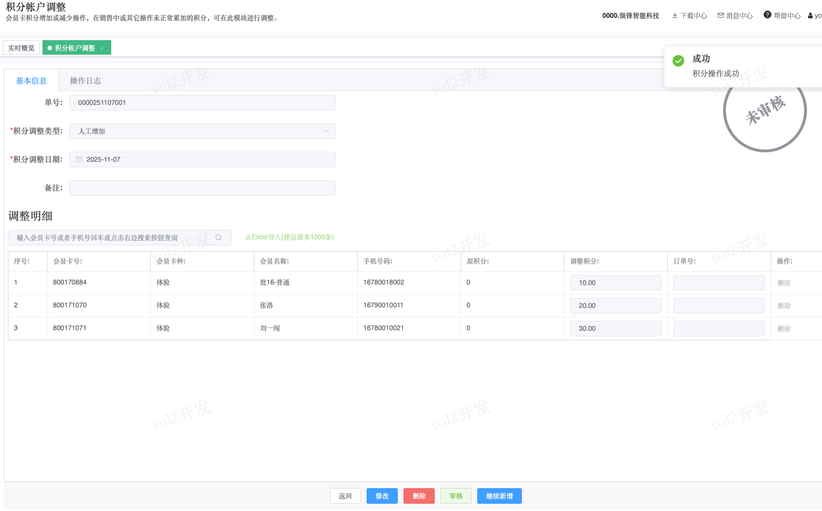Click member name 批16-普通
Viewport: 822px width, 511px height.
coord(275,282)
